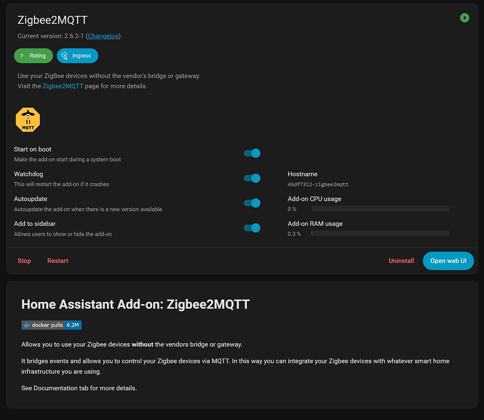Viewport: 484px width, 420px height.
Task: Open the Changelog link
Action: tap(103, 36)
